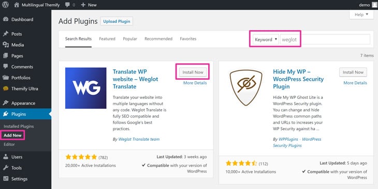Switch to Popular plugins tab
Image resolution: width=378 pixels, height=189 pixels.
click(x=130, y=39)
